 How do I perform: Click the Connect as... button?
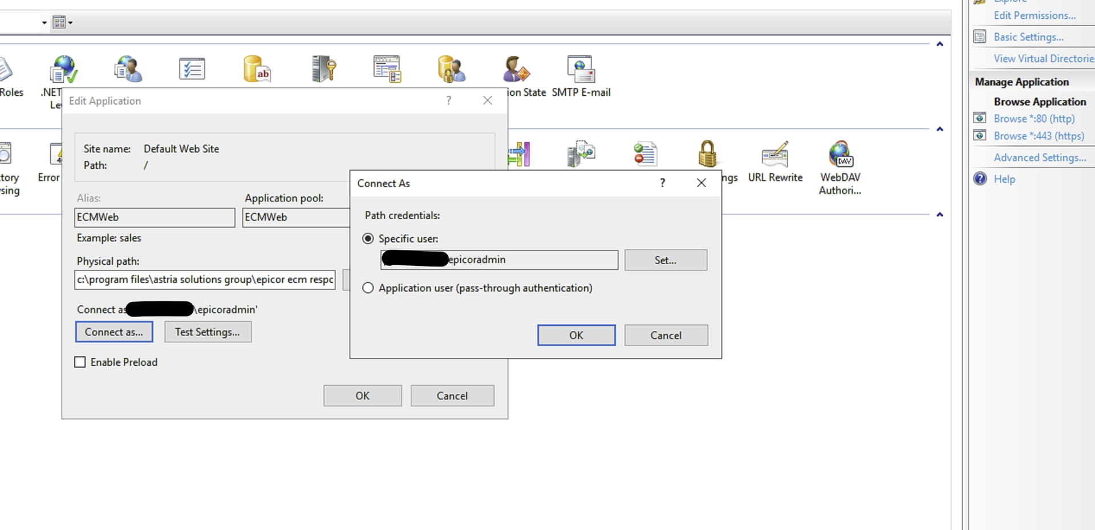114,332
